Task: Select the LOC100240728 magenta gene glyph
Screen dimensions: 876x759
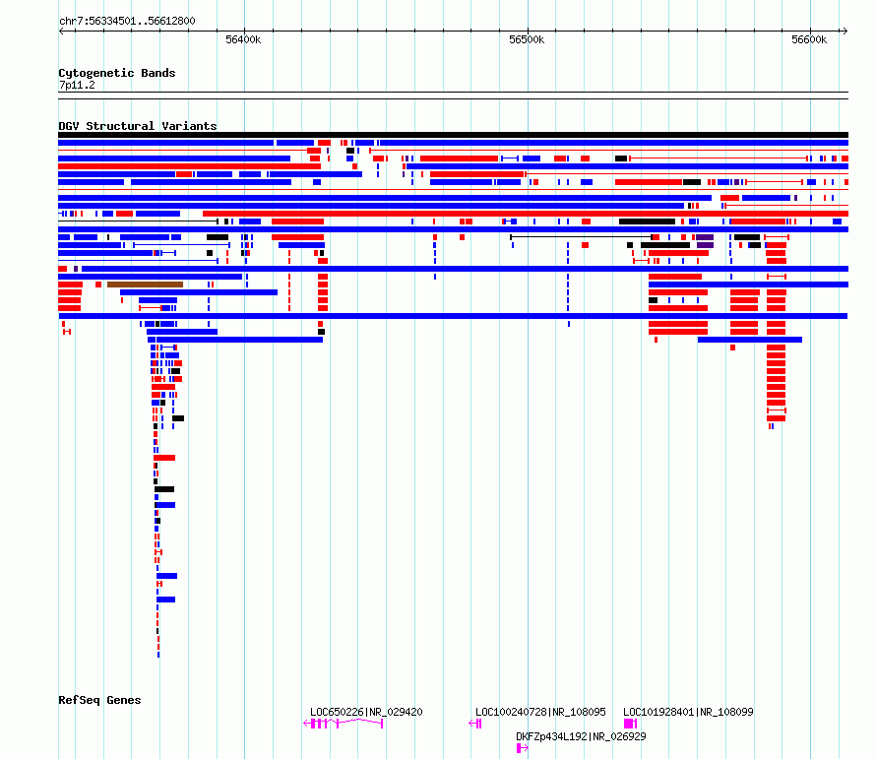Action: [x=475, y=724]
